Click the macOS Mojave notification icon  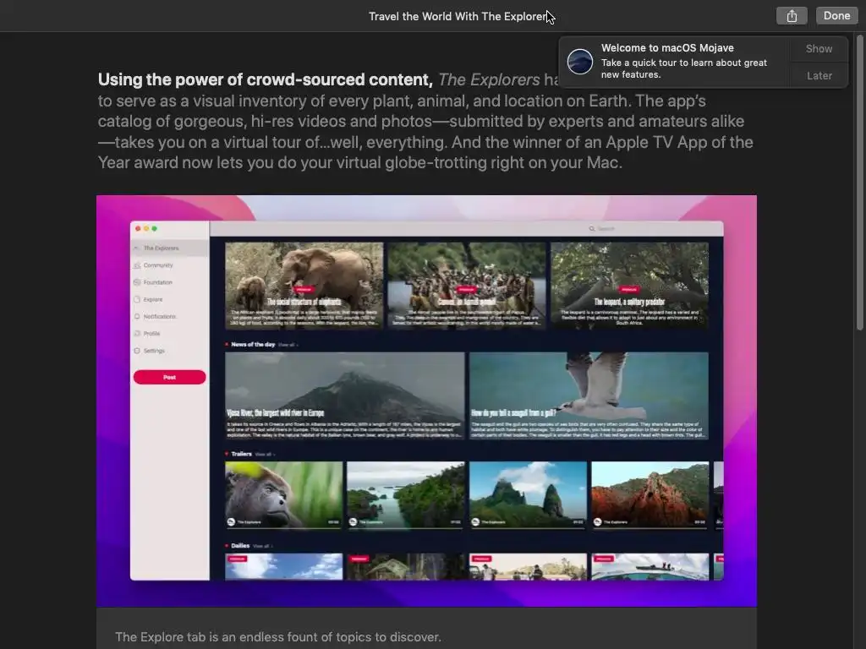tap(580, 61)
